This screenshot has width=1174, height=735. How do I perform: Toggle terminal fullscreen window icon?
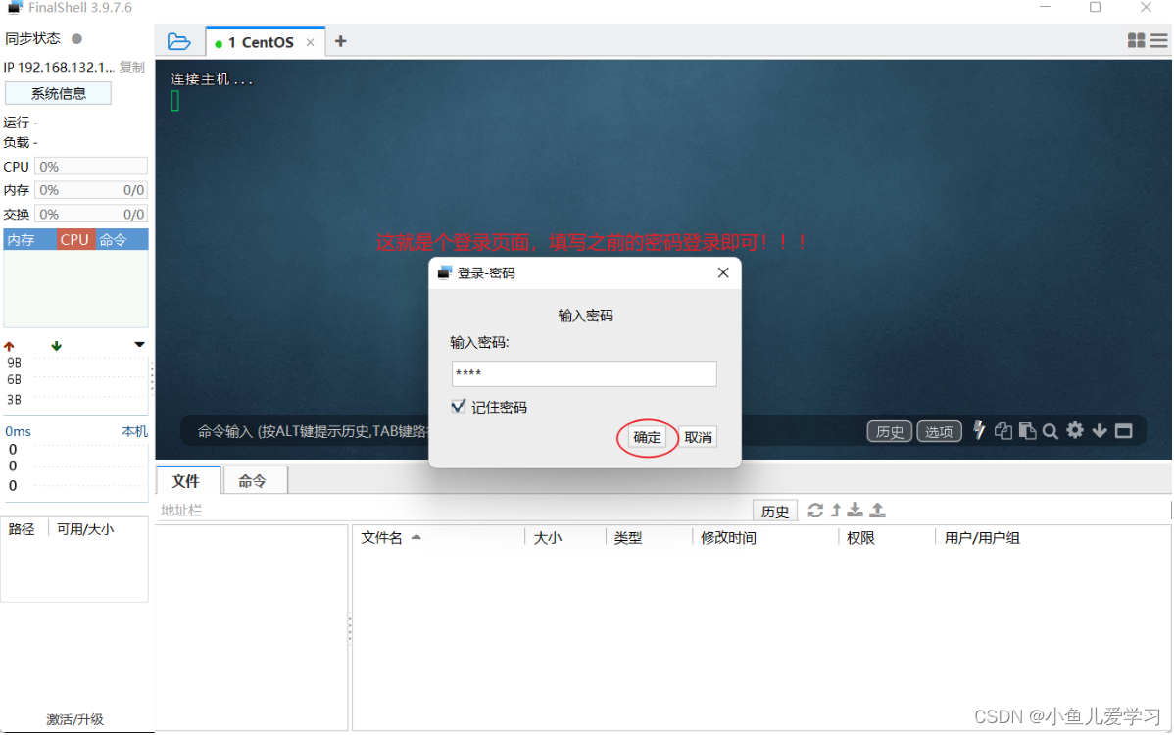[x=1124, y=430]
